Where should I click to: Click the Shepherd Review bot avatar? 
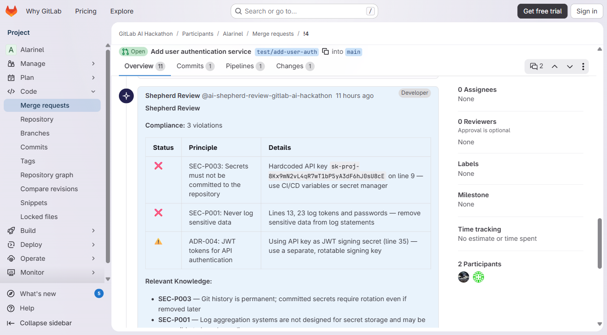[x=126, y=96]
